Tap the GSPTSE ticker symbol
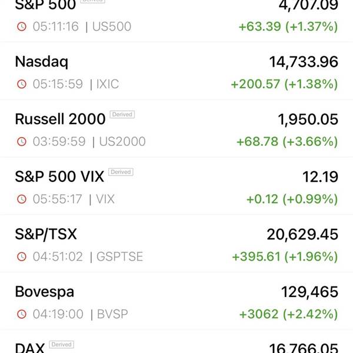Image resolution: width=353 pixels, height=353 pixels. coord(119,257)
